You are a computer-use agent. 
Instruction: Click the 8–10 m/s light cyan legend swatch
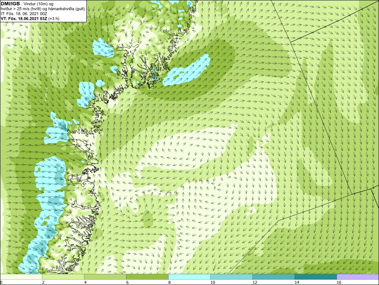[x=189, y=277]
